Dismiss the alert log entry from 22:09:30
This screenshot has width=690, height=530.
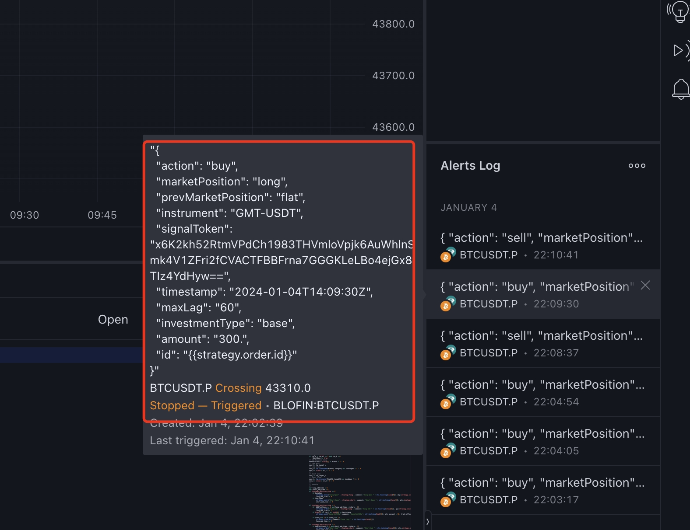click(x=645, y=286)
